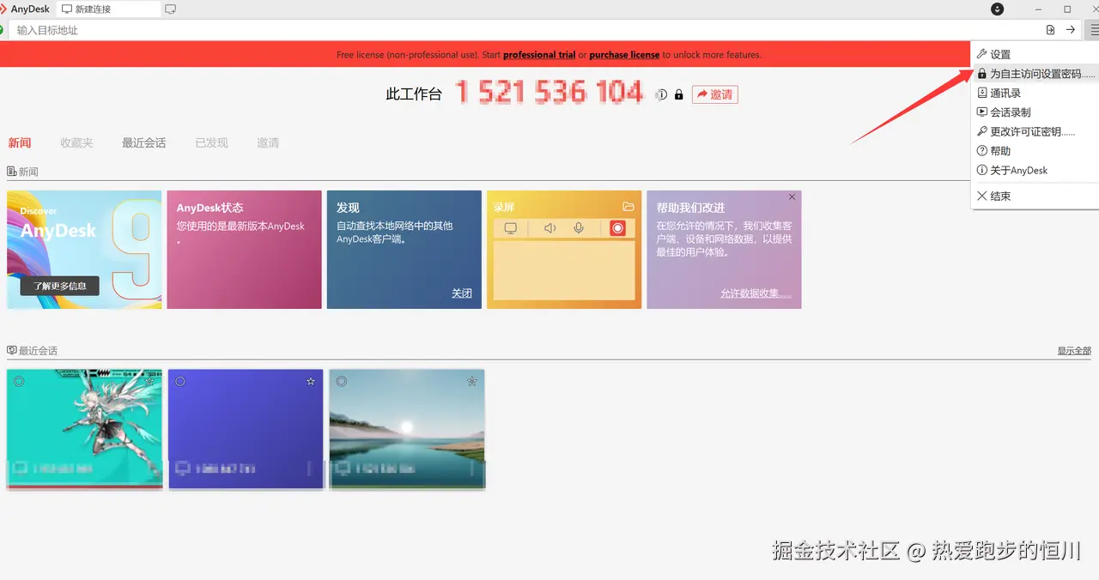Click the address book icon near the address bar
The height and width of the screenshot is (580, 1099).
pos(1049,29)
